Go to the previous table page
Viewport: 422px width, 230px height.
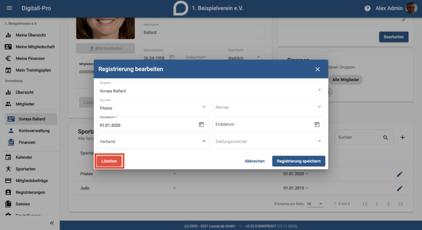(377, 204)
